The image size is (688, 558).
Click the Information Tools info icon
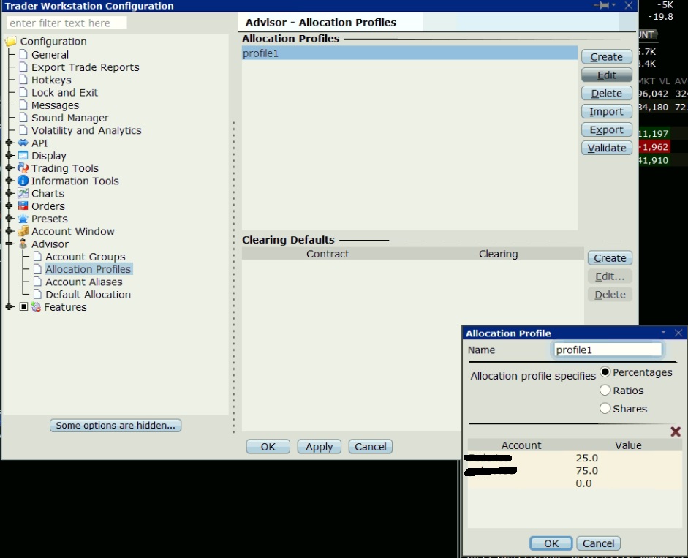23,181
